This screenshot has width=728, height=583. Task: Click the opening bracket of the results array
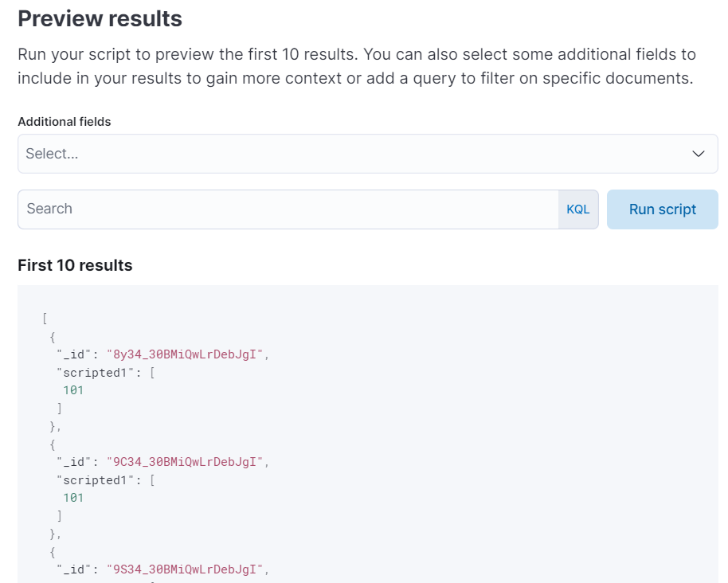45,319
